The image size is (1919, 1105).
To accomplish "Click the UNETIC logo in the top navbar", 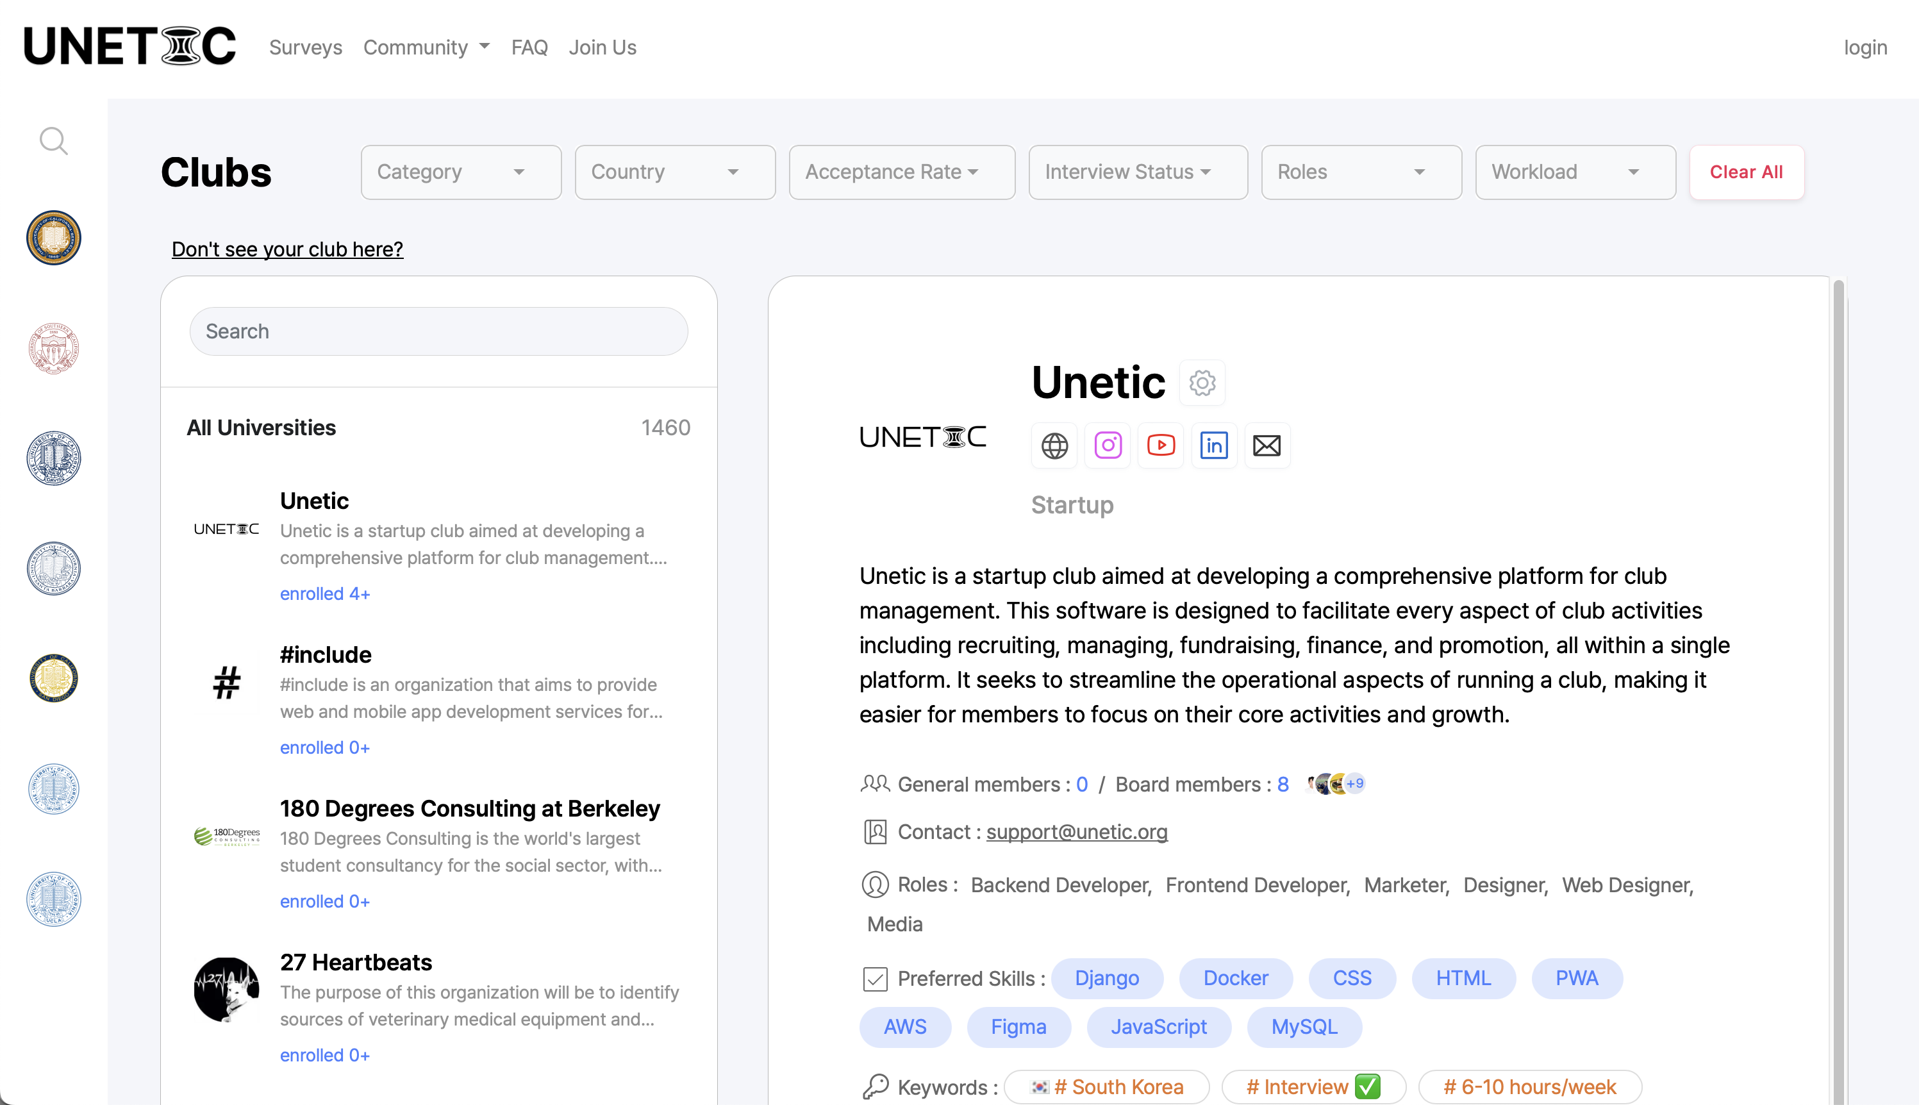I will 129,46.
